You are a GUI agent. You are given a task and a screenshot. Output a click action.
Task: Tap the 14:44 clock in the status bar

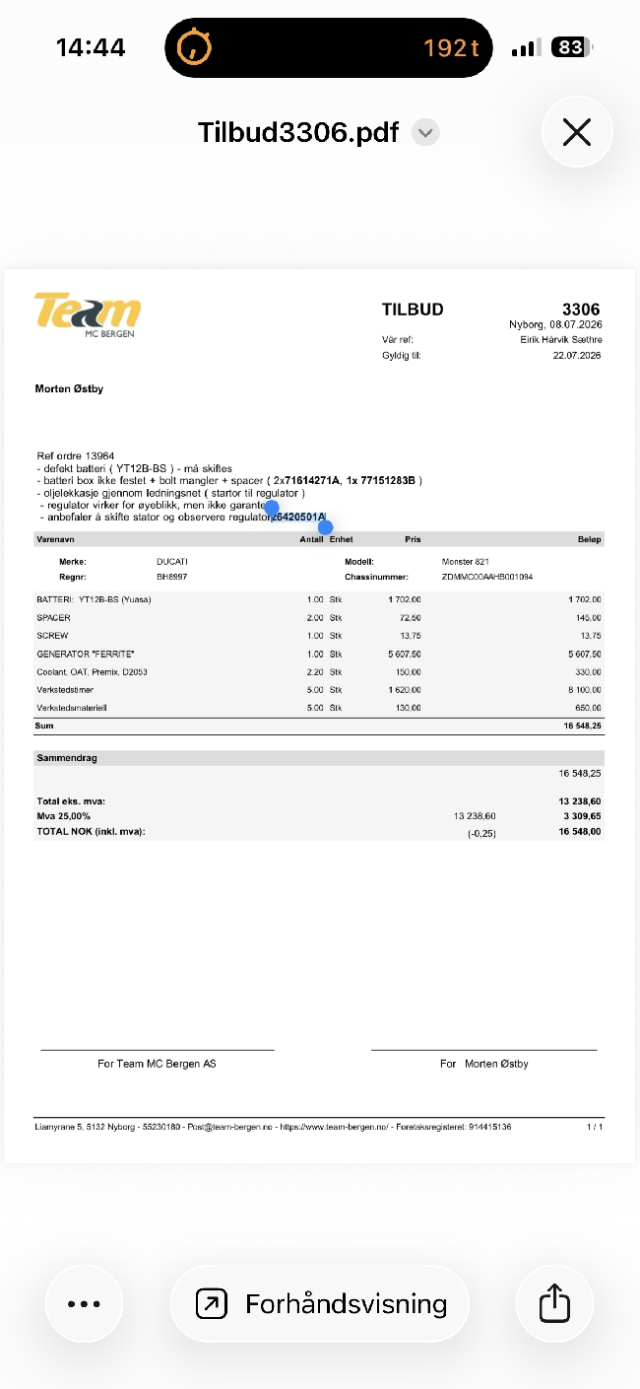[91, 47]
